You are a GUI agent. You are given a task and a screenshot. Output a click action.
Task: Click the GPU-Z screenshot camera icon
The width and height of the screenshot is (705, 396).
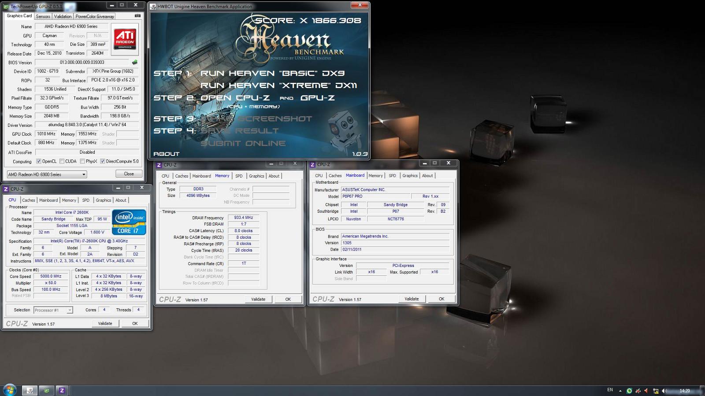137,16
